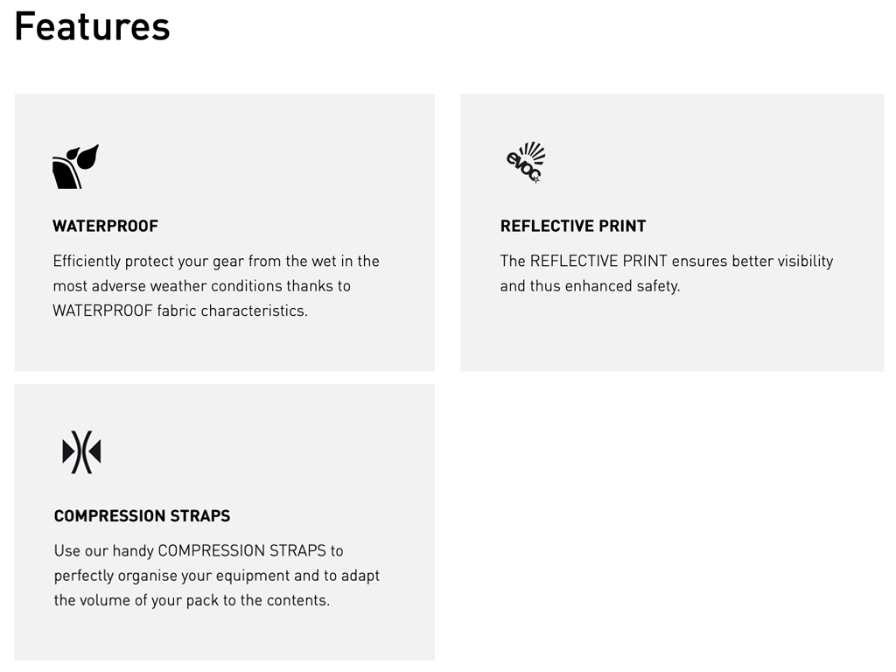Screen dimensions: 896x672
Task: Select the WATERPROOF feature title
Action: click(x=106, y=226)
